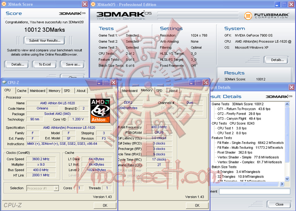Open Memory tab in left CPU-Z window

[x=54, y=91]
